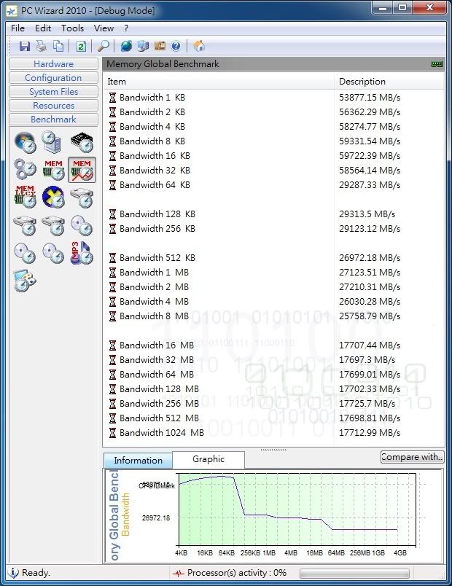Open the computer tower benchmark icon
This screenshot has width=452, height=586.
(52, 142)
